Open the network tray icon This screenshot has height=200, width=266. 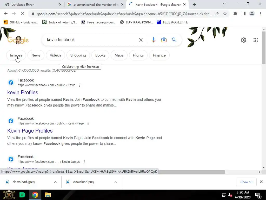click(x=224, y=195)
